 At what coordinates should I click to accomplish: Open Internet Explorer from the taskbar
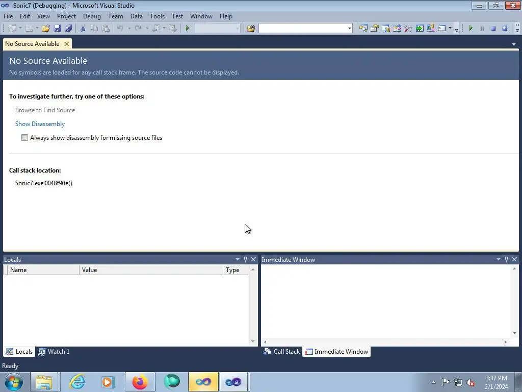pos(77,382)
